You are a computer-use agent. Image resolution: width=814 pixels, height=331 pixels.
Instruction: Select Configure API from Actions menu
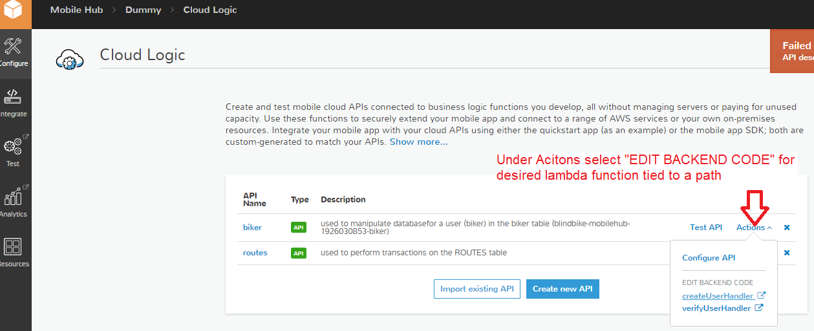click(709, 258)
